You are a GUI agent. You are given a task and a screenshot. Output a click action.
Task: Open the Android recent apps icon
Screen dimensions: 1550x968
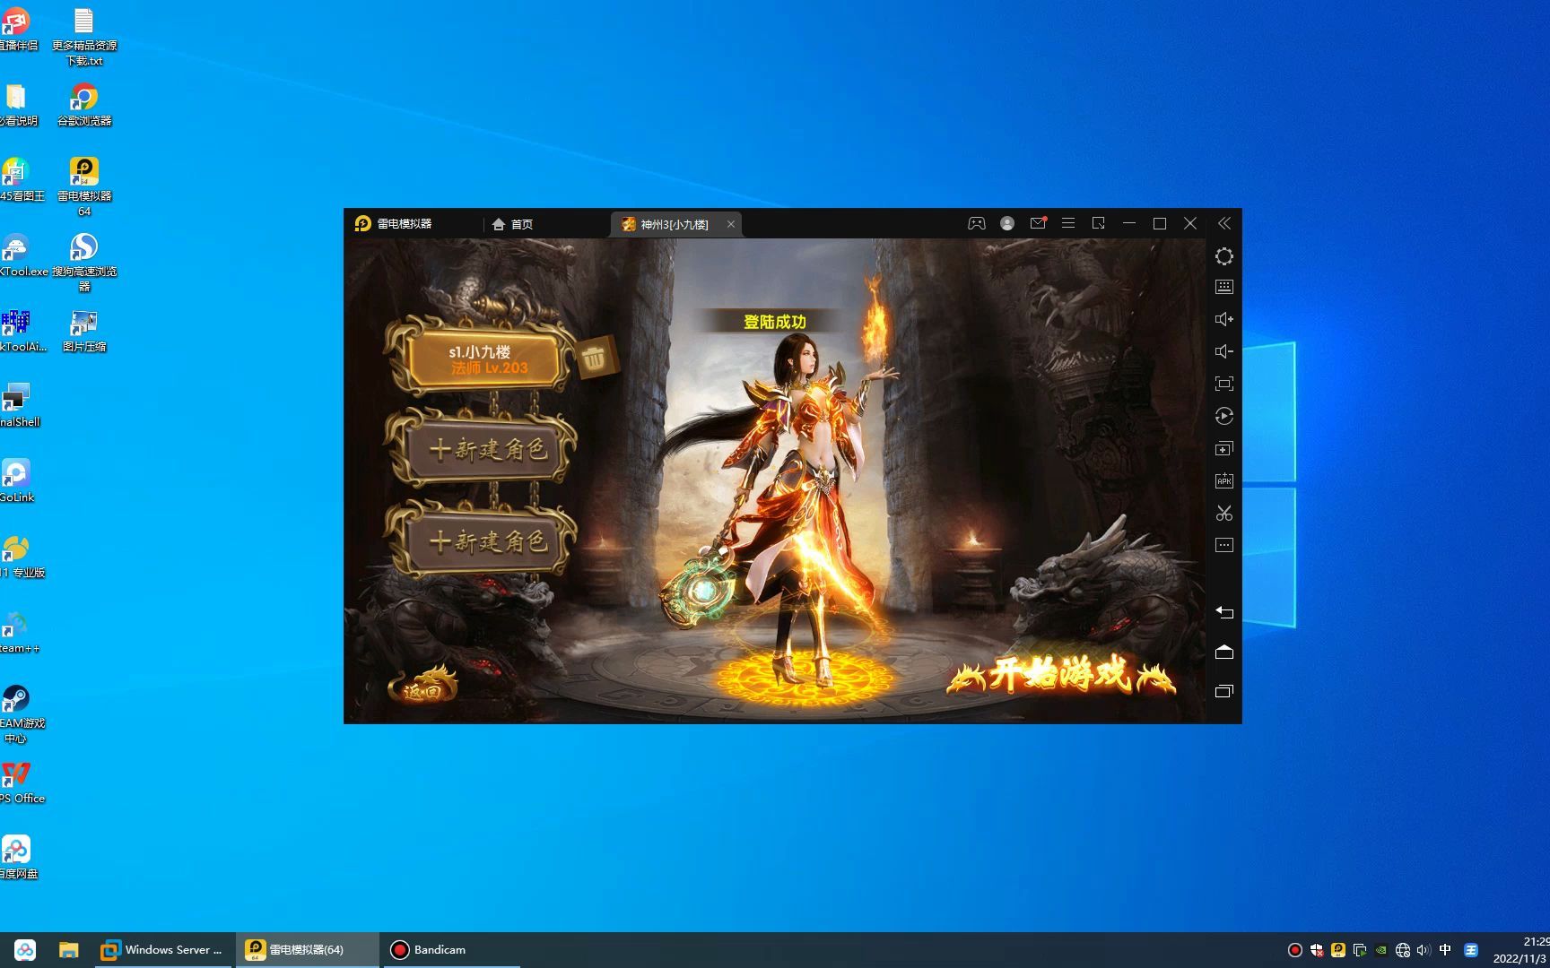1223,691
